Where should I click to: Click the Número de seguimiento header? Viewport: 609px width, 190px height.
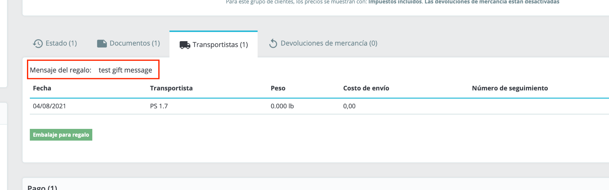click(510, 88)
